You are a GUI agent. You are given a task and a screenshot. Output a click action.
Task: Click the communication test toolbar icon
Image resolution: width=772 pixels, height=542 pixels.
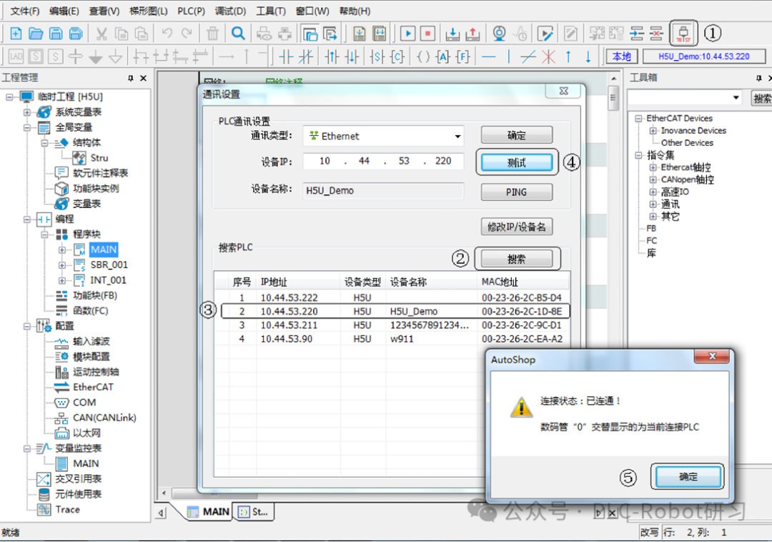tap(683, 33)
